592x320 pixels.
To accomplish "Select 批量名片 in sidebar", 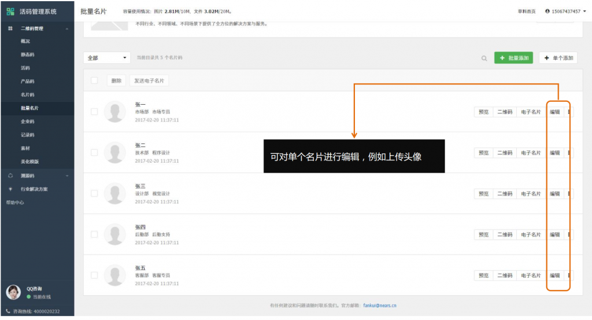I will [30, 108].
